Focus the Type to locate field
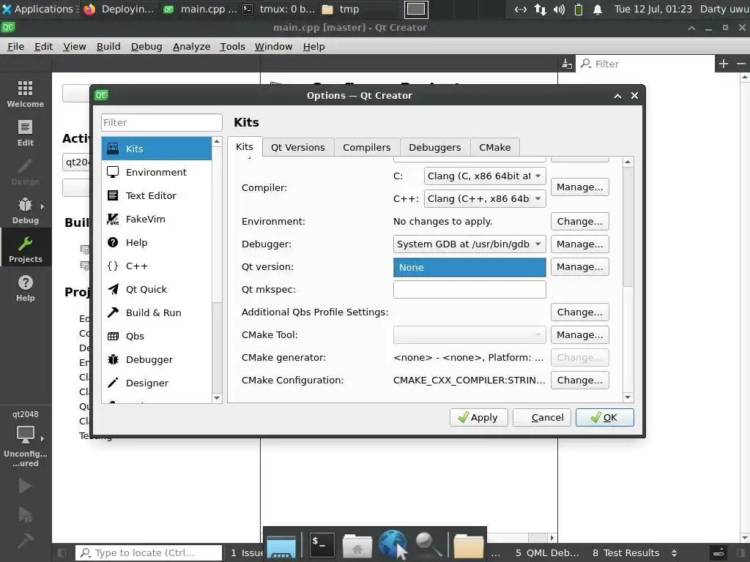750x562 pixels. 148,553
